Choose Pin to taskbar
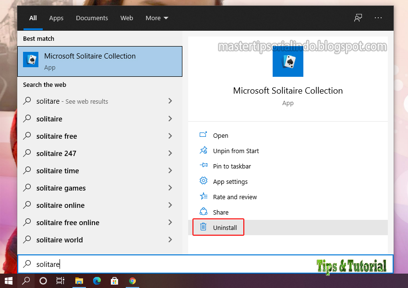The height and width of the screenshot is (288, 408). 288,166
